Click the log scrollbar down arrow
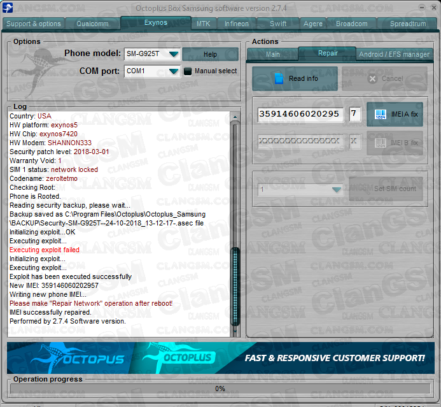 [x=235, y=332]
